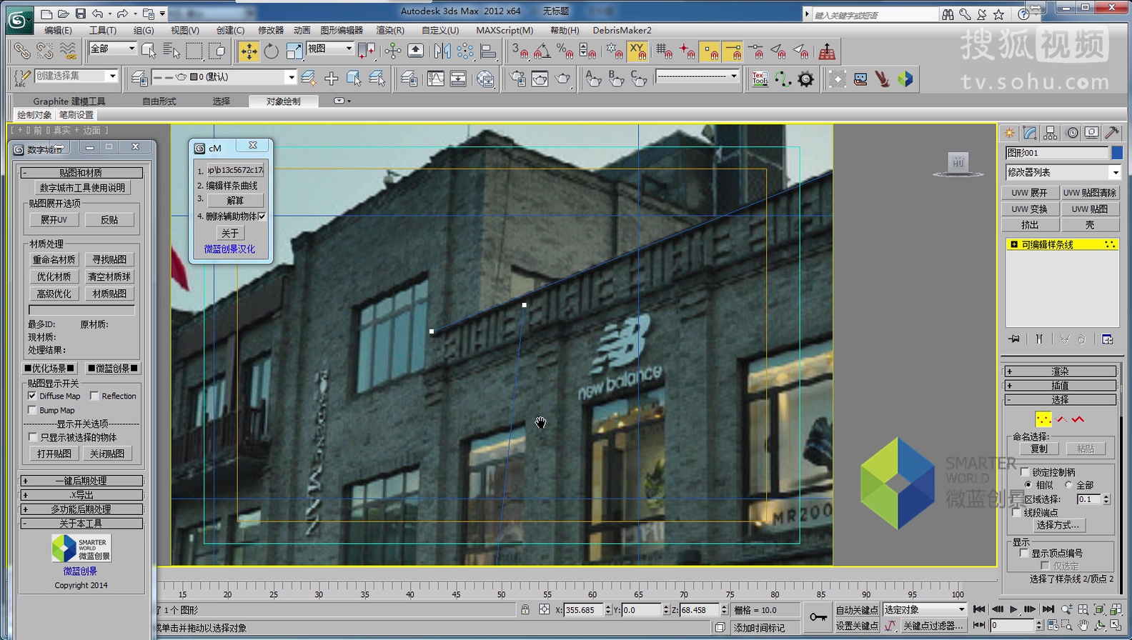Click the 展开UV button
The width and height of the screenshot is (1132, 640).
[54, 220]
